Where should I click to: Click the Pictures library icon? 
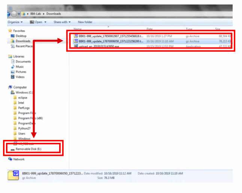[x=13, y=72]
